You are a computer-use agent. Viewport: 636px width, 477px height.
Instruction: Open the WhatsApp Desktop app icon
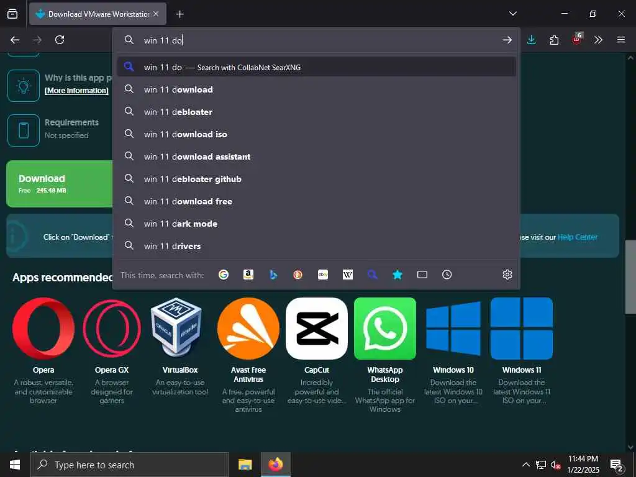tap(385, 329)
